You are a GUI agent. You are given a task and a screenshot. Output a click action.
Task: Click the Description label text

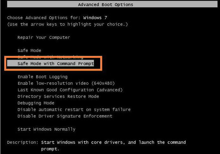pyautogui.click(x=23, y=142)
